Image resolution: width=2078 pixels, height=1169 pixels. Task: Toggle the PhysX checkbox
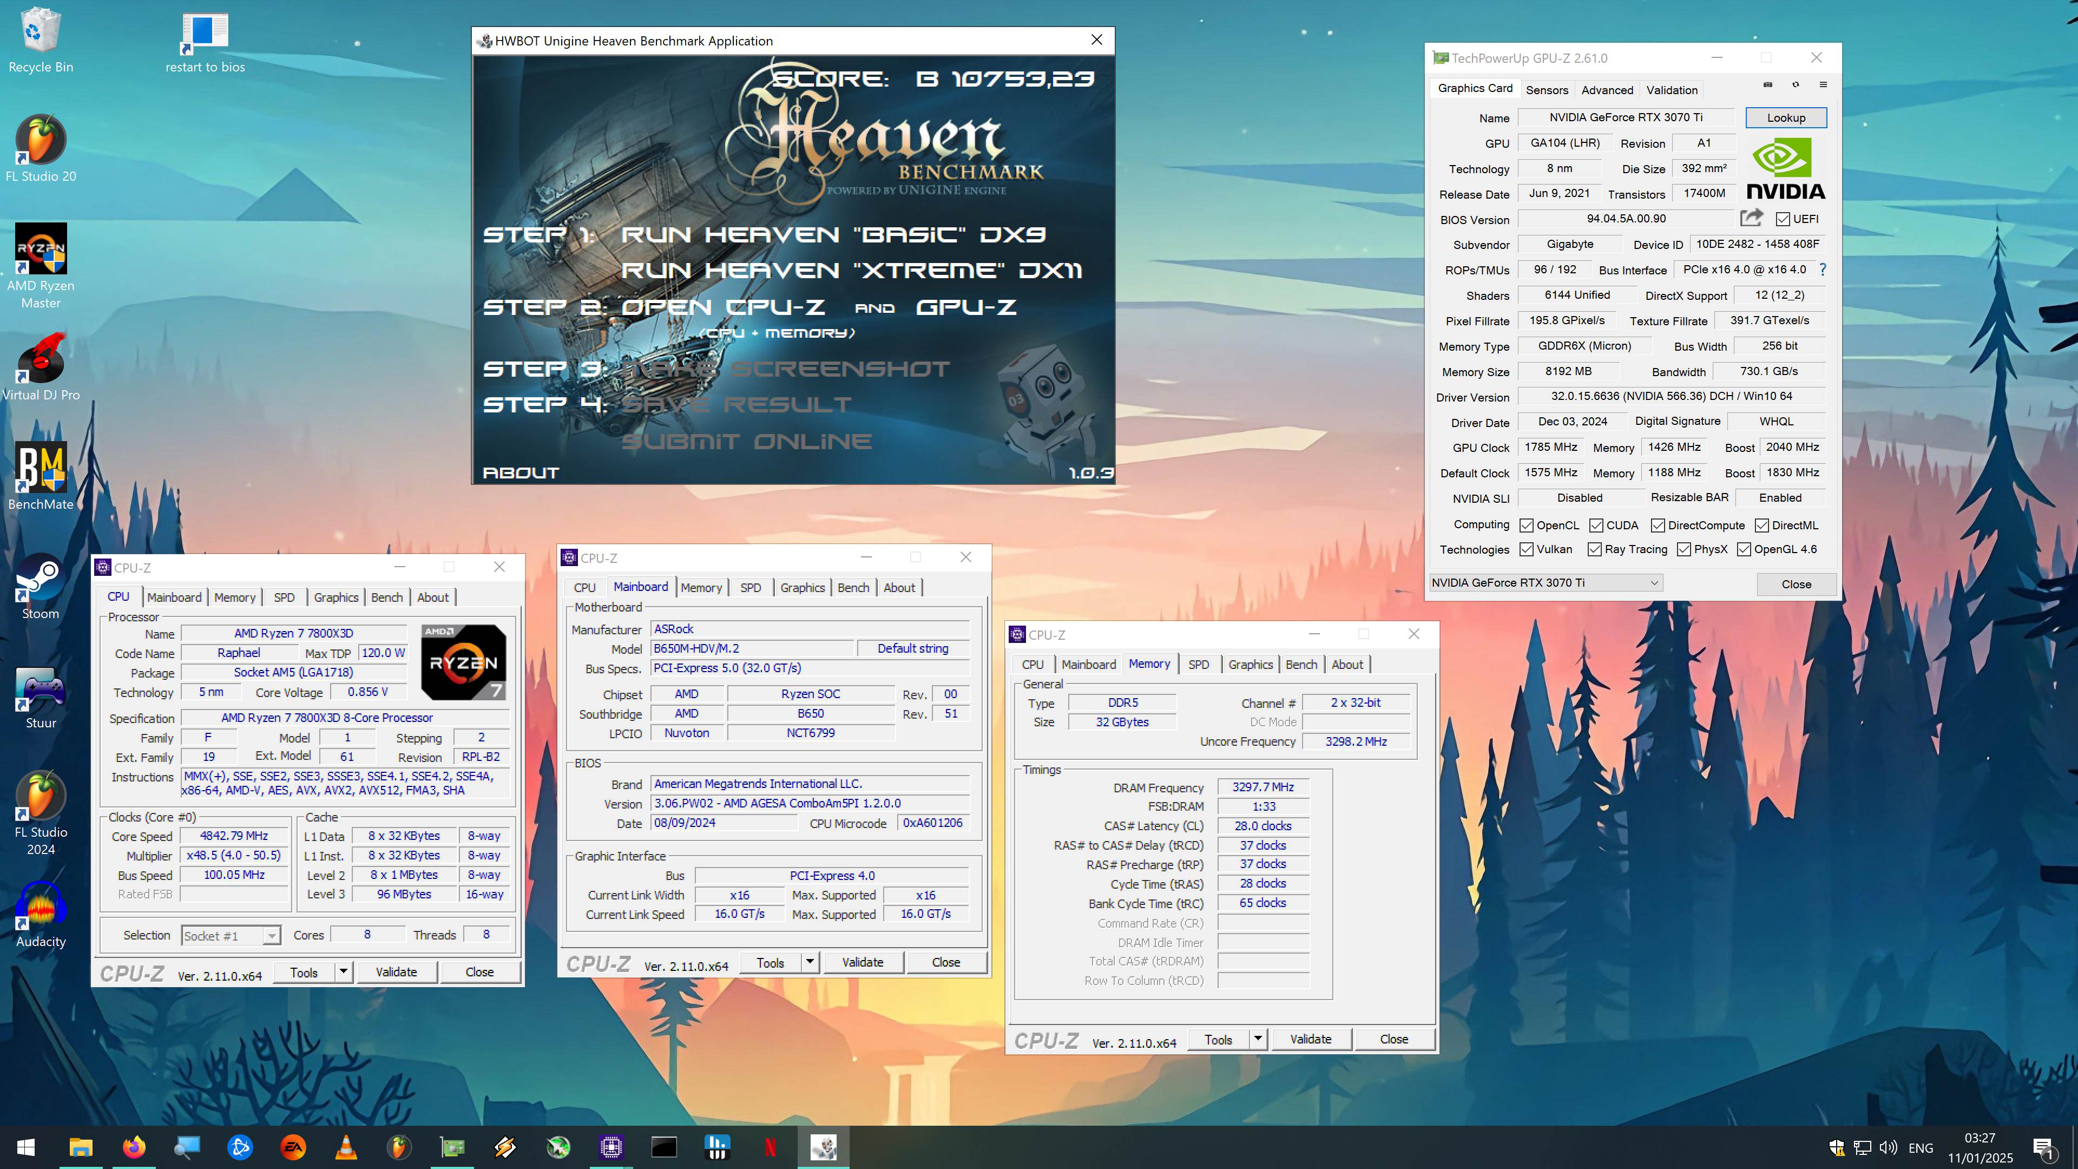coord(1685,549)
